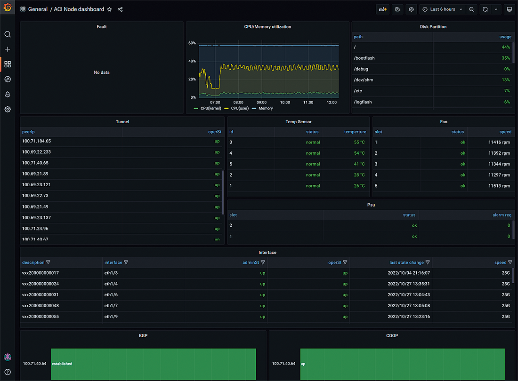
Task: Click the share dashboard icon
Action: pos(120,9)
